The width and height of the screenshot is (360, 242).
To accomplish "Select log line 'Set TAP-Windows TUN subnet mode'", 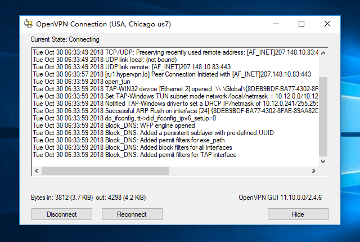I will click(175, 96).
